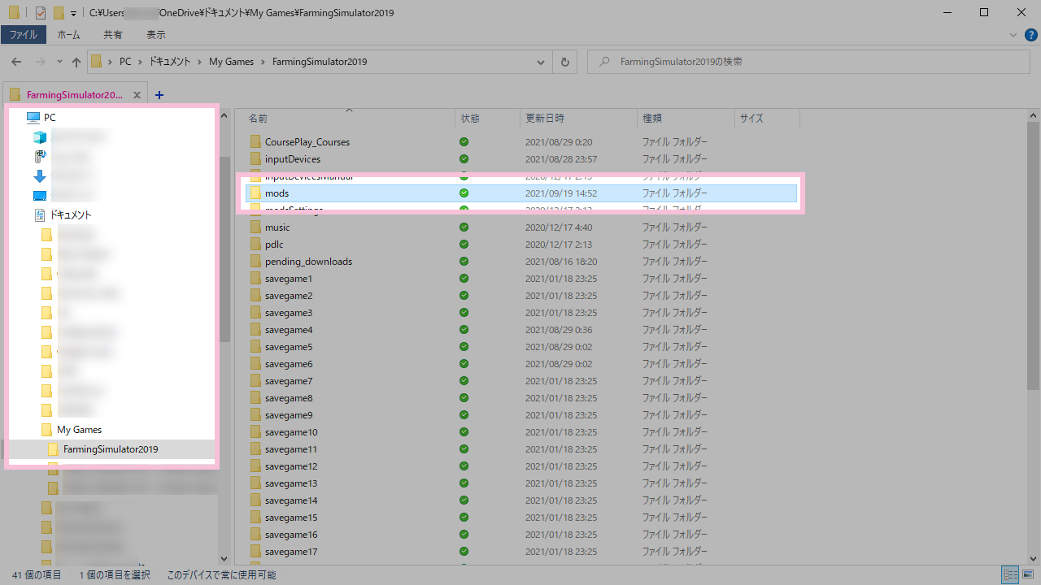Open the 表示 ribbon tab
Screen dimensions: 1041x585
pyautogui.click(x=156, y=35)
